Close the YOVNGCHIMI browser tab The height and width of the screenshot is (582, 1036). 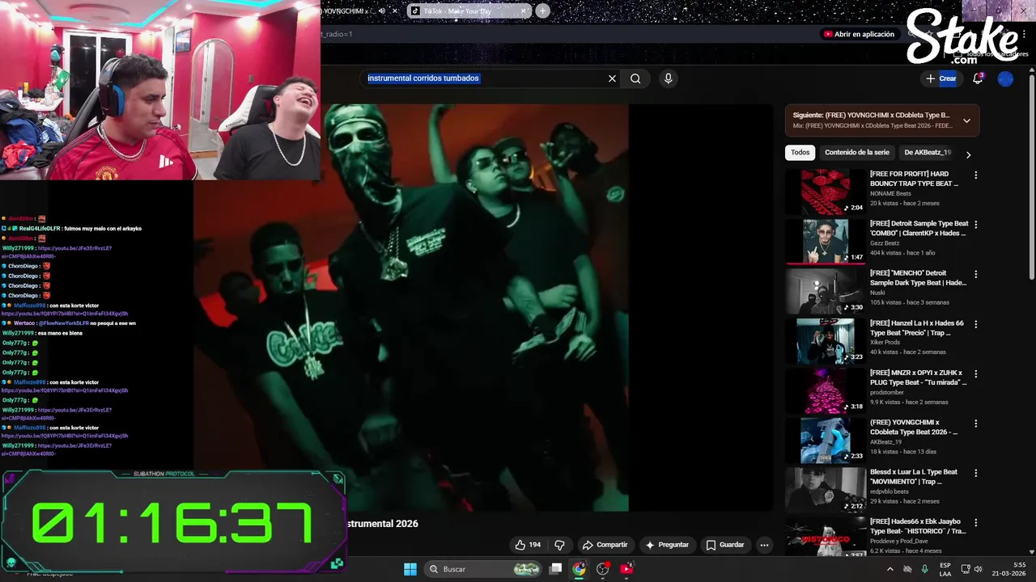tap(394, 11)
